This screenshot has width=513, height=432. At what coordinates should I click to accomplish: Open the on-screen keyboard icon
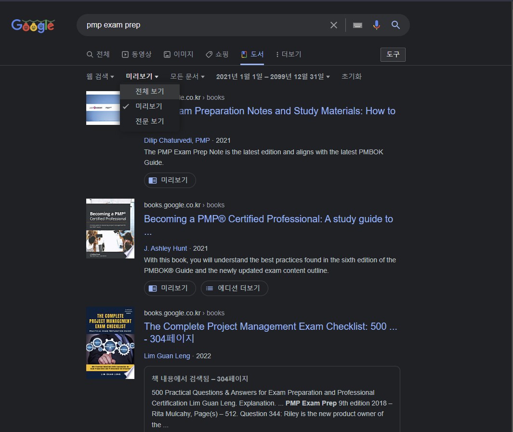pyautogui.click(x=357, y=25)
